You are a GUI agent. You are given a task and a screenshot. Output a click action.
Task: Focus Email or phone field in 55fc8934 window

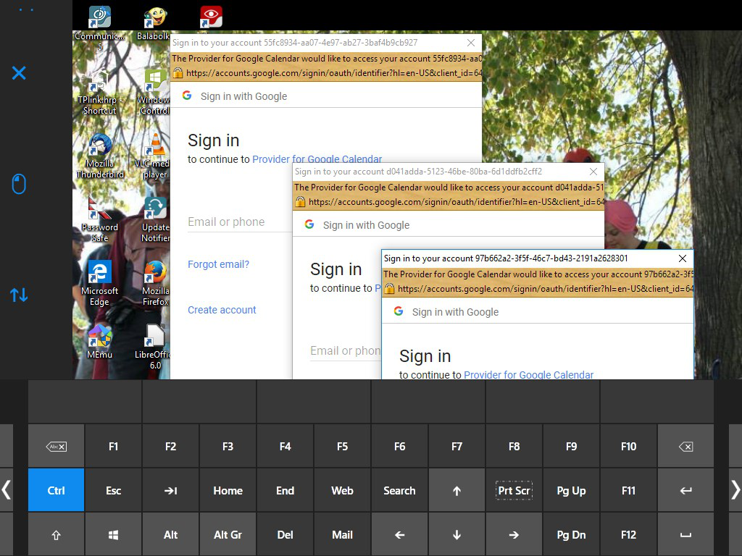click(240, 222)
